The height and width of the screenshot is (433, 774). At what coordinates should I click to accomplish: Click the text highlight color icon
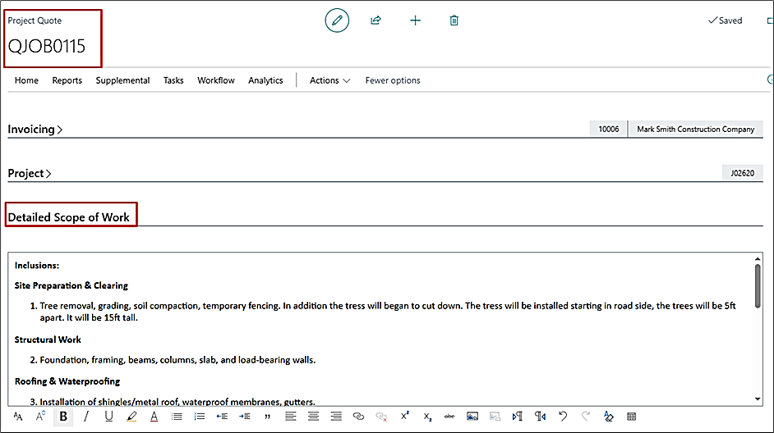(x=131, y=417)
